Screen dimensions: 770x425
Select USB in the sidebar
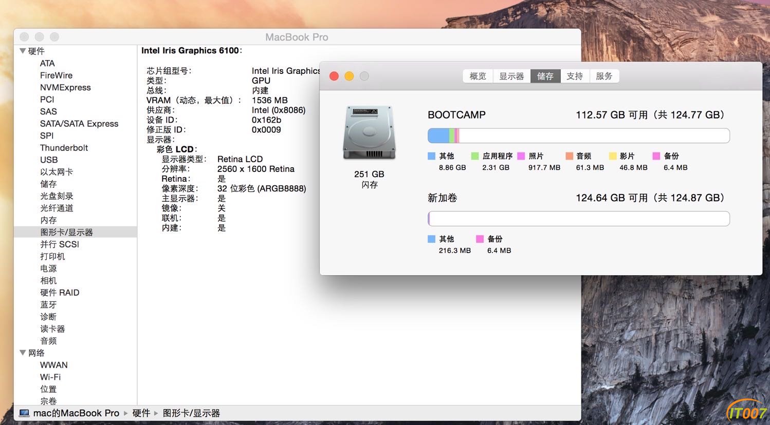[x=49, y=160]
